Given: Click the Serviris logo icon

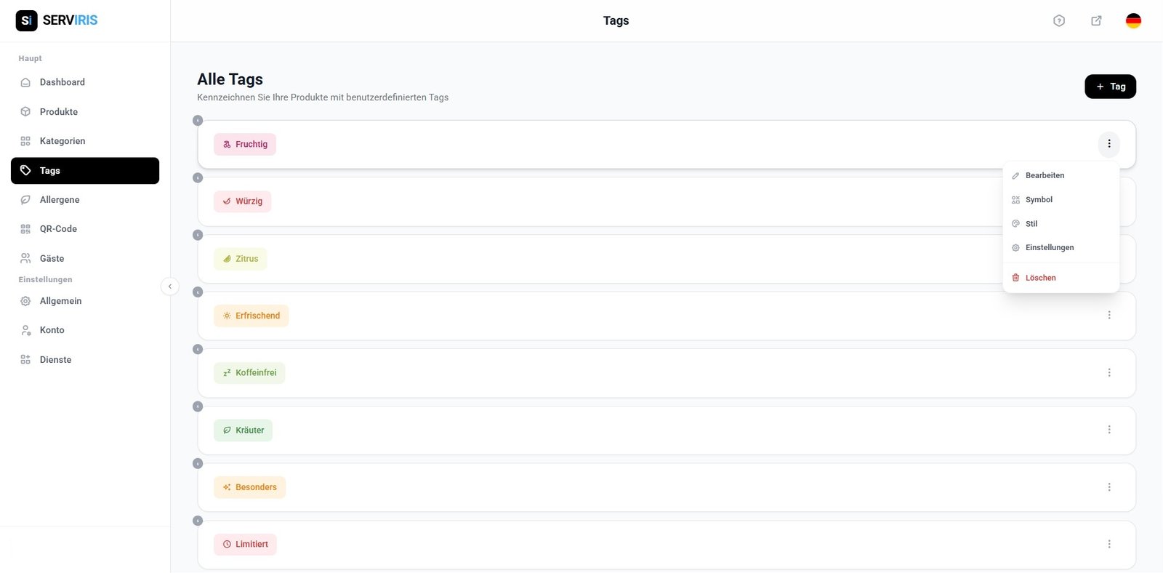Looking at the screenshot, I should (x=26, y=20).
